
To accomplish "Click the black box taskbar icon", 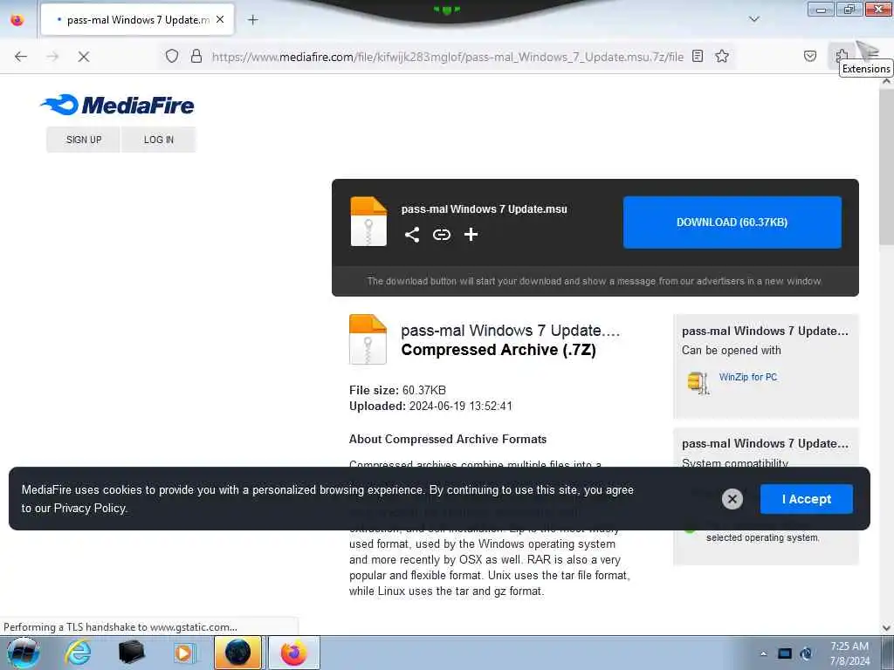I will [x=131, y=653].
